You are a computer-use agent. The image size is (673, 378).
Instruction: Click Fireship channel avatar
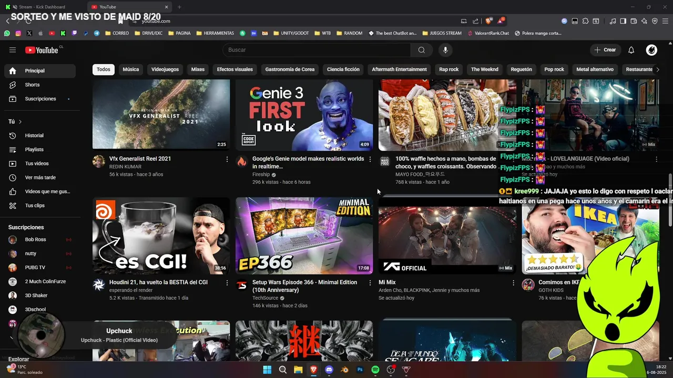(242, 161)
